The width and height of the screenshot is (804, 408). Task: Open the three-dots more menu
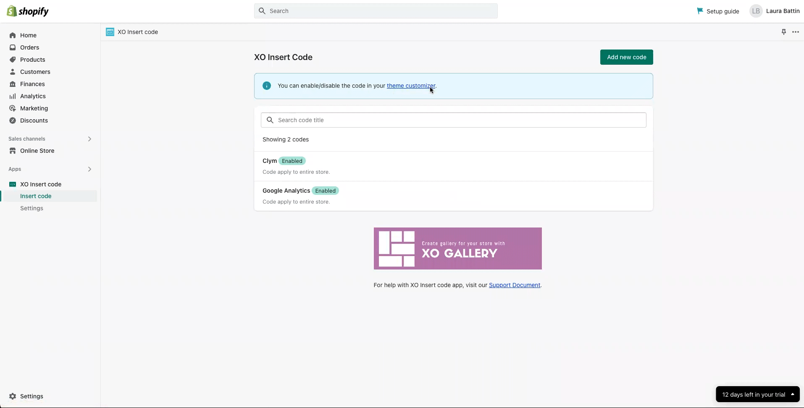[796, 32]
